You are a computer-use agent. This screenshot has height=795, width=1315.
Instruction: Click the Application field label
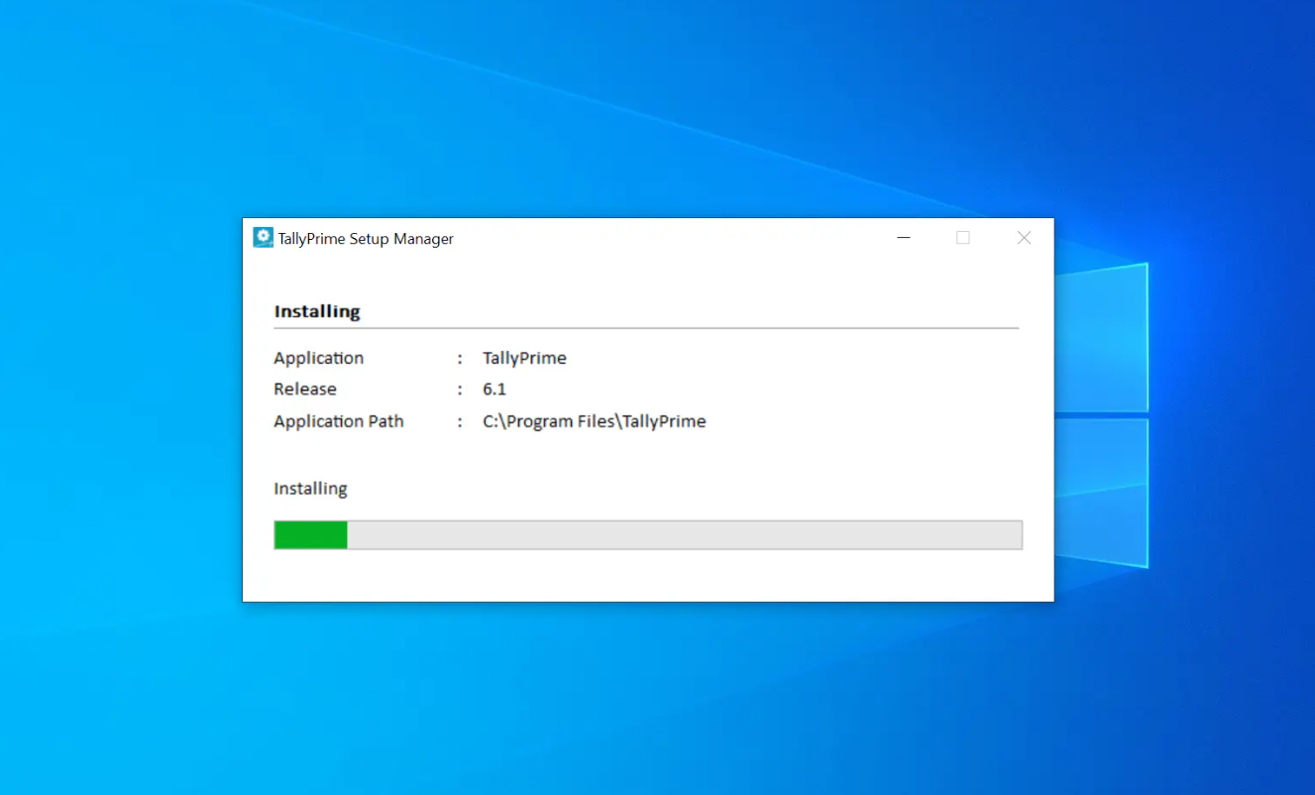coord(318,358)
